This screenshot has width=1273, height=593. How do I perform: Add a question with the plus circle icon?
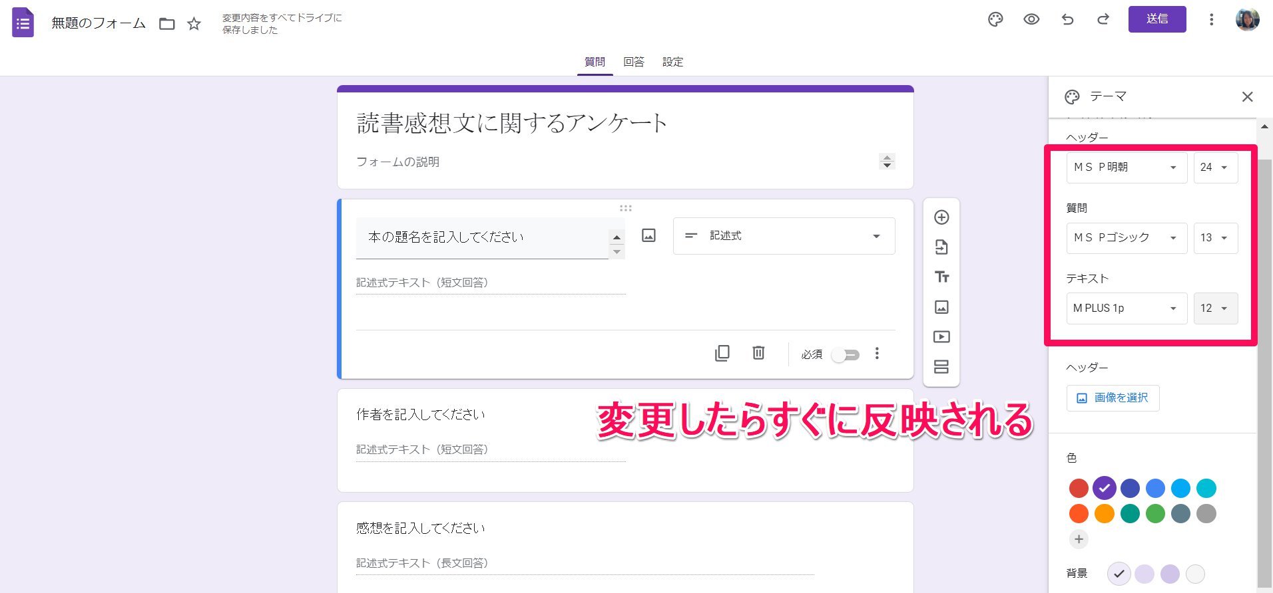coord(941,217)
